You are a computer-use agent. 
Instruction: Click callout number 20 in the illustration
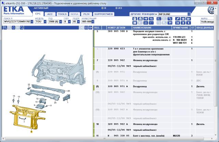(x=69, y=91)
